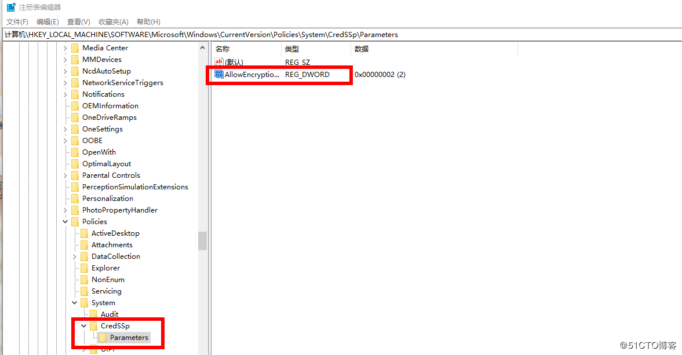Image resolution: width=682 pixels, height=355 pixels.
Task: Click the OneSettings folder icon
Action: [x=75, y=129]
